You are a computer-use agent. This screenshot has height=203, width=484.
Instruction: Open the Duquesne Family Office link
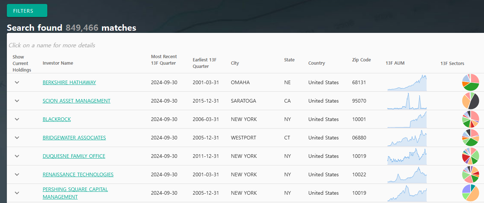[74, 156]
